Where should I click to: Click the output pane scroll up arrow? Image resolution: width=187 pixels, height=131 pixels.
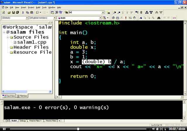pos(184,102)
